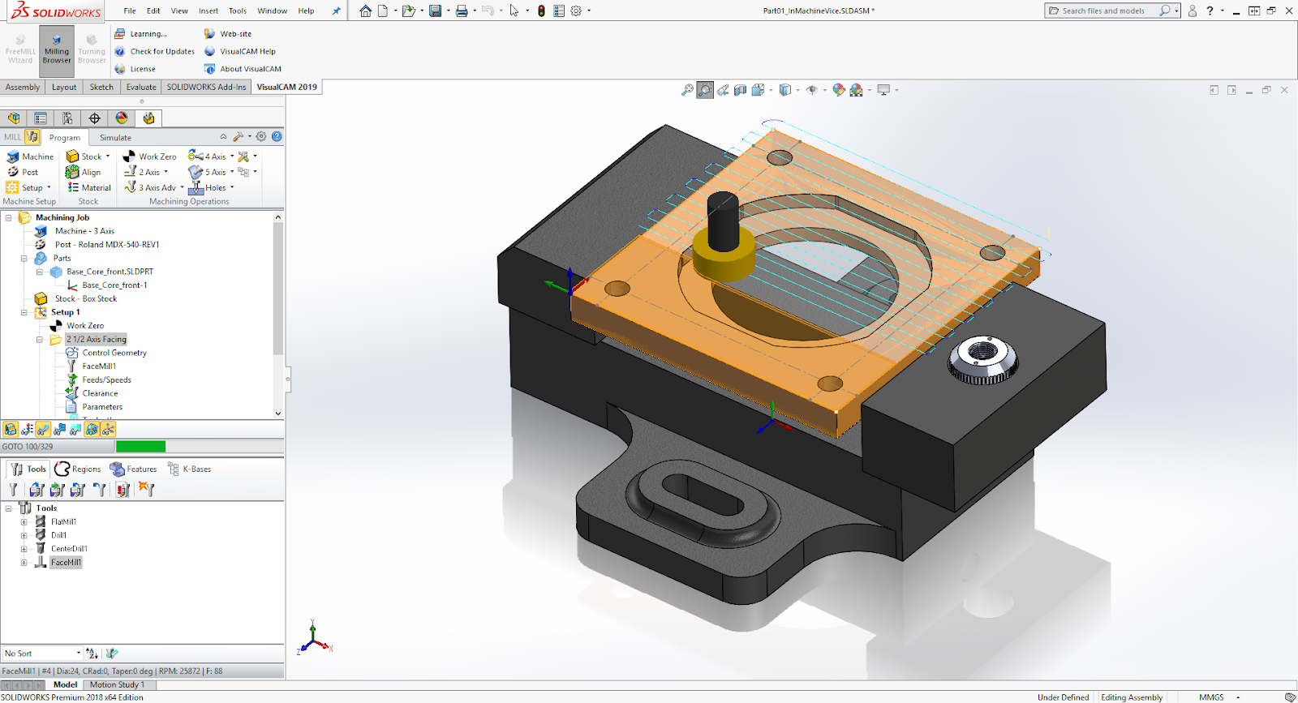Select the VisualCAM manager tab icon
Screen dimensions: 1298x703
[148, 118]
